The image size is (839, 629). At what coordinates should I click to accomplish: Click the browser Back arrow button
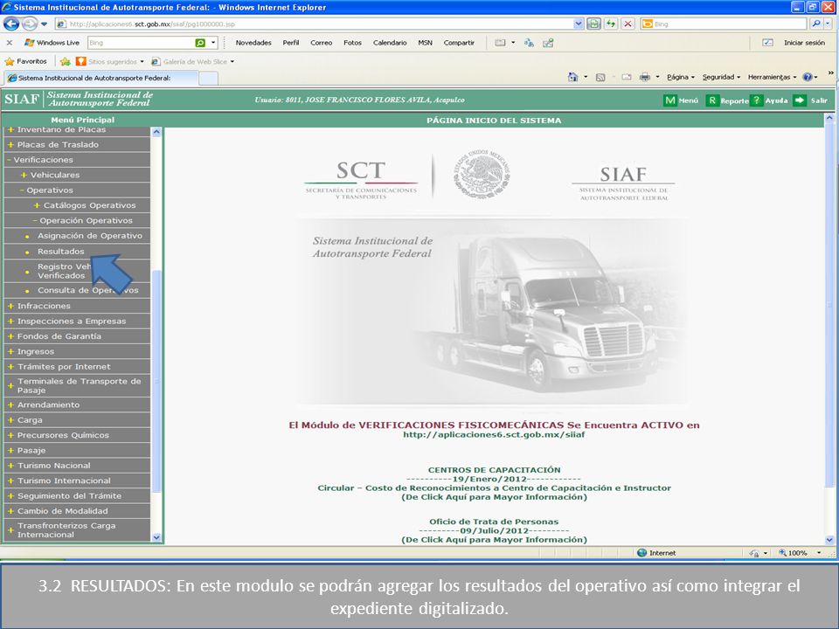pyautogui.click(x=11, y=24)
